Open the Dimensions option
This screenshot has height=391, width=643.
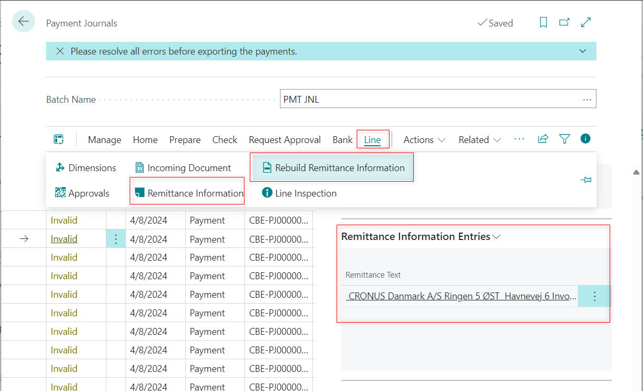point(92,167)
